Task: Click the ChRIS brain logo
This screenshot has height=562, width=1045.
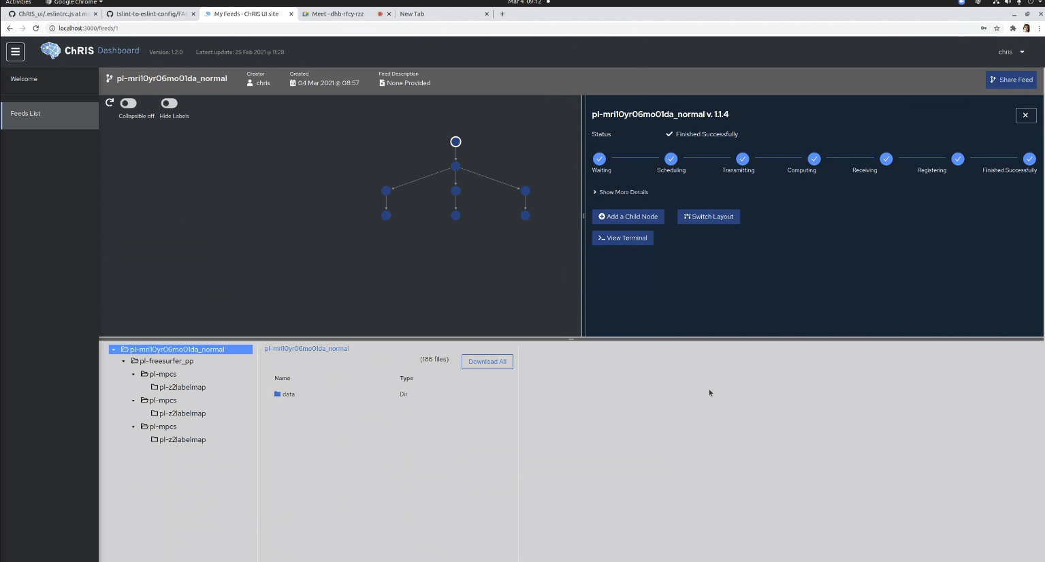Action: click(50, 50)
